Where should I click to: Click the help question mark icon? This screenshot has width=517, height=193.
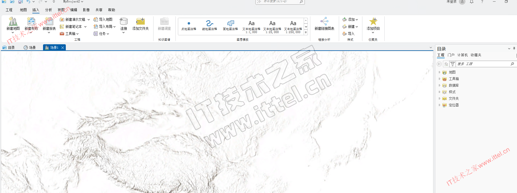[x=482, y=2]
